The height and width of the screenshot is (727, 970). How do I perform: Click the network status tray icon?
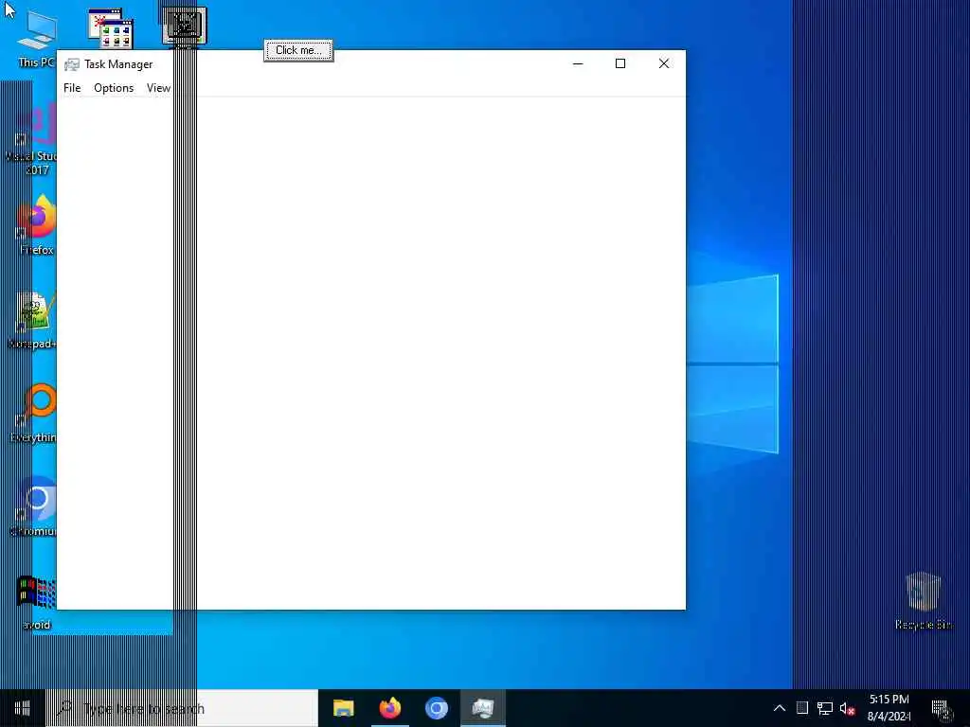point(825,708)
